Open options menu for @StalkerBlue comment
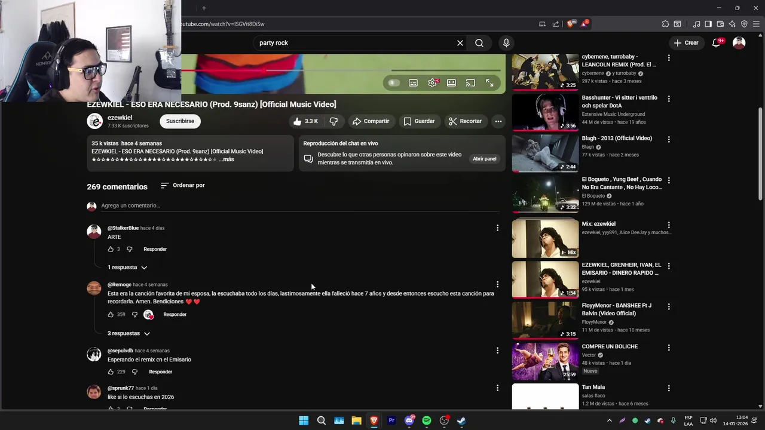 (x=497, y=228)
